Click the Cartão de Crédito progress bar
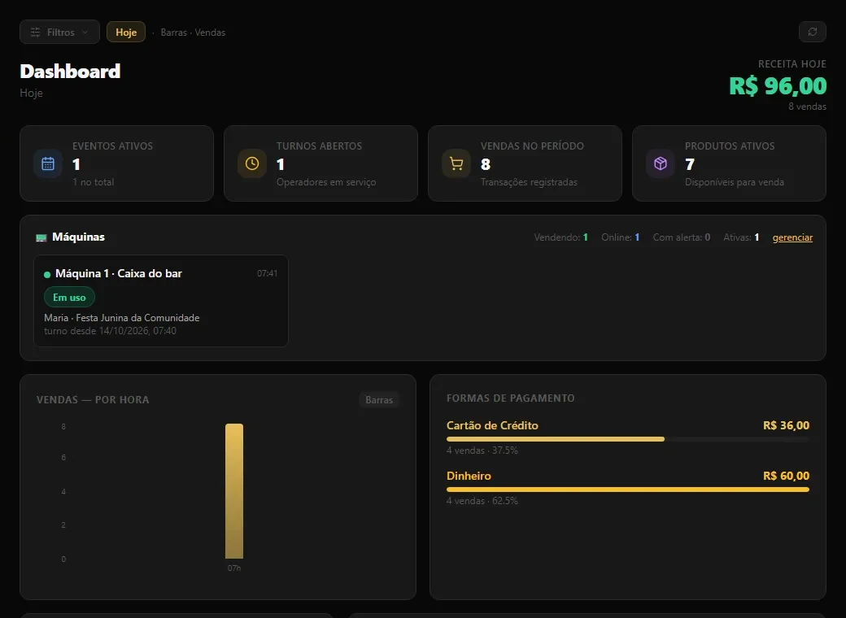Viewport: 846px width, 618px height. 627,439
